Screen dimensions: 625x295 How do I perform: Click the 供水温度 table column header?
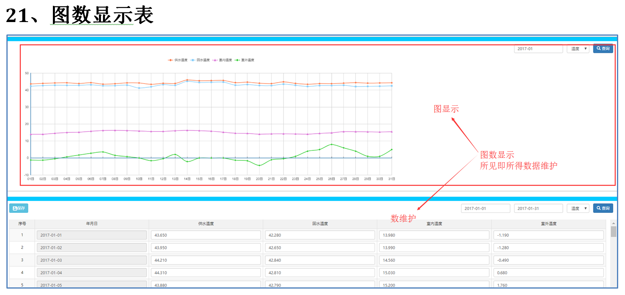click(x=206, y=224)
